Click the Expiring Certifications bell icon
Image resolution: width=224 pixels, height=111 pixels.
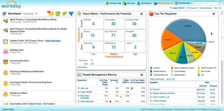click(6, 73)
